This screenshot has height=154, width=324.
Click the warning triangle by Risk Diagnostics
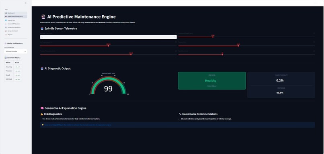click(x=42, y=114)
